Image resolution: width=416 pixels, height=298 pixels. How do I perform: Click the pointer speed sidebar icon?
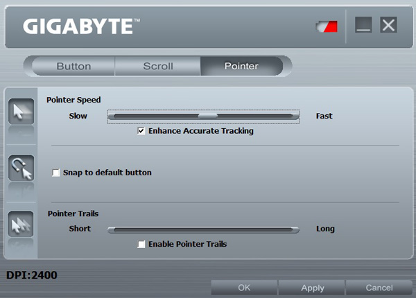pyautogui.click(x=21, y=112)
